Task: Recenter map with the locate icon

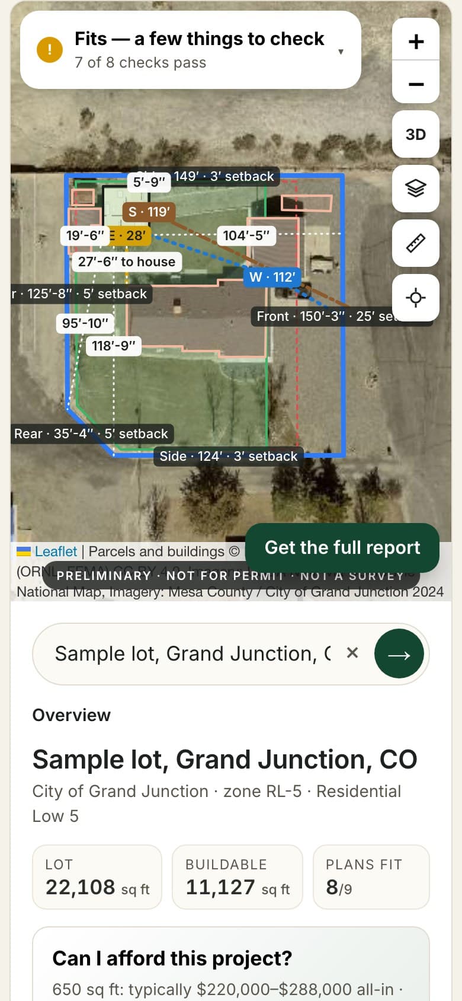Action: tap(416, 298)
